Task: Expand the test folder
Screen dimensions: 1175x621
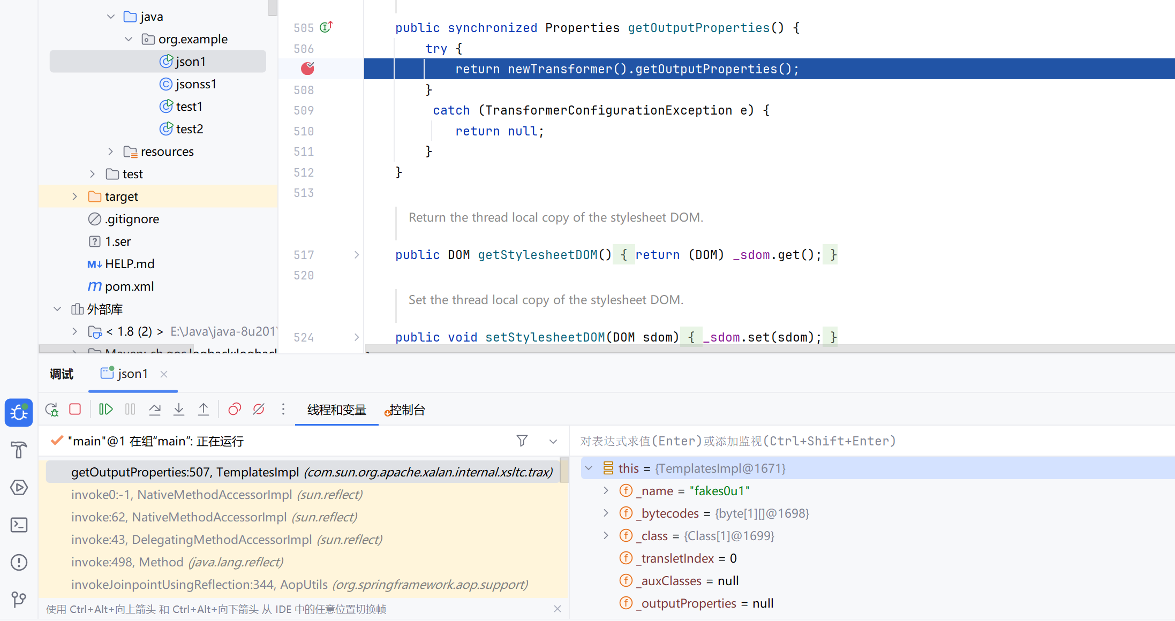Action: click(x=93, y=174)
